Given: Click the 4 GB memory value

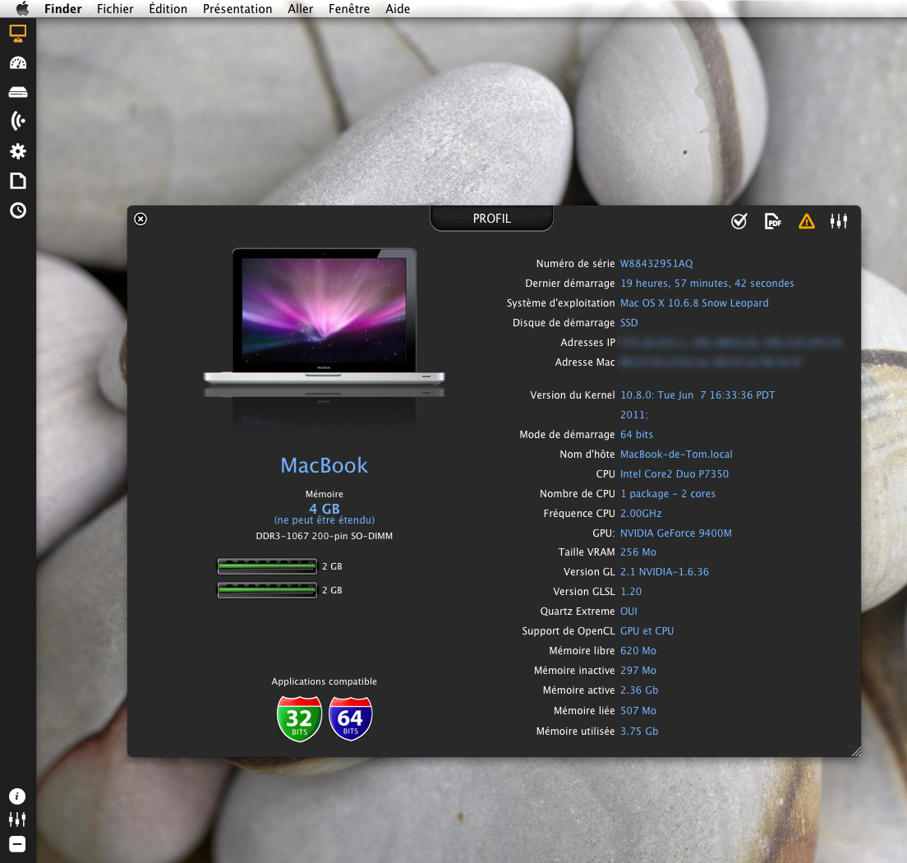Looking at the screenshot, I should (324, 509).
